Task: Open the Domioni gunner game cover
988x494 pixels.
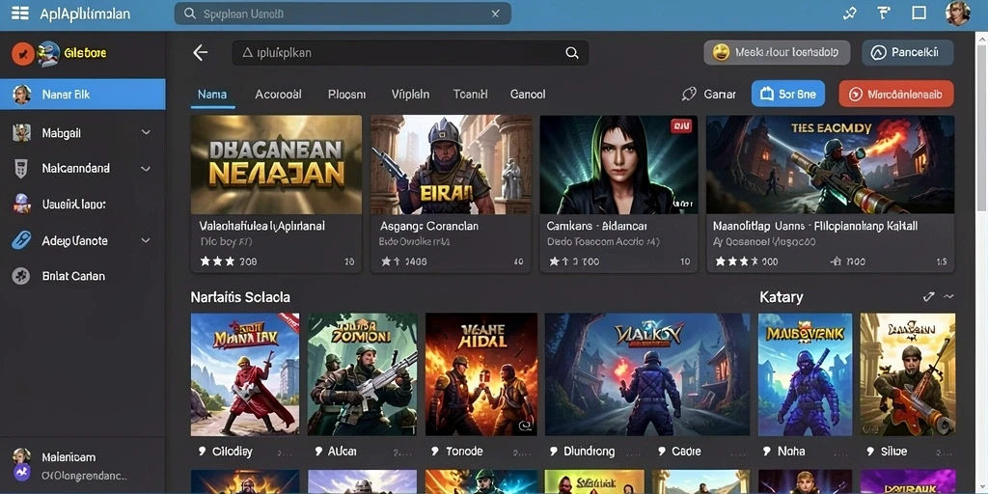Action: (x=363, y=374)
